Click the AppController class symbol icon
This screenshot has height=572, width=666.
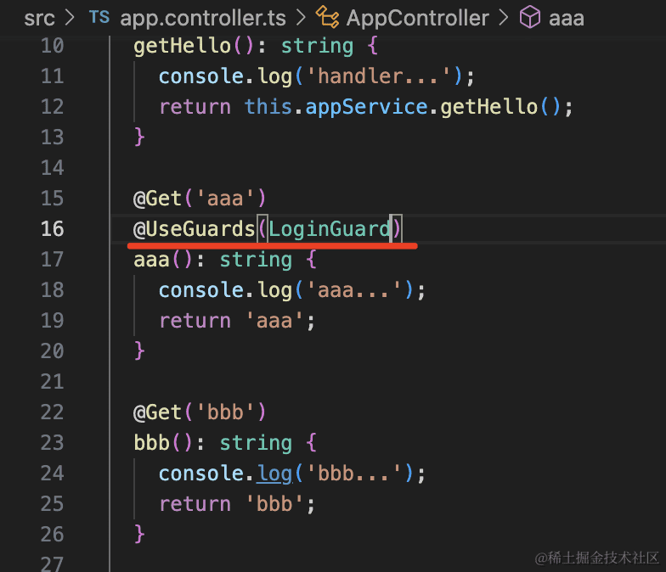(x=327, y=18)
